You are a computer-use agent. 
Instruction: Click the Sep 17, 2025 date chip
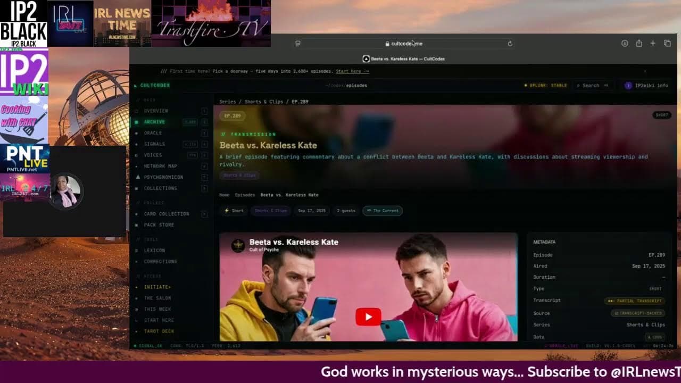312,211
